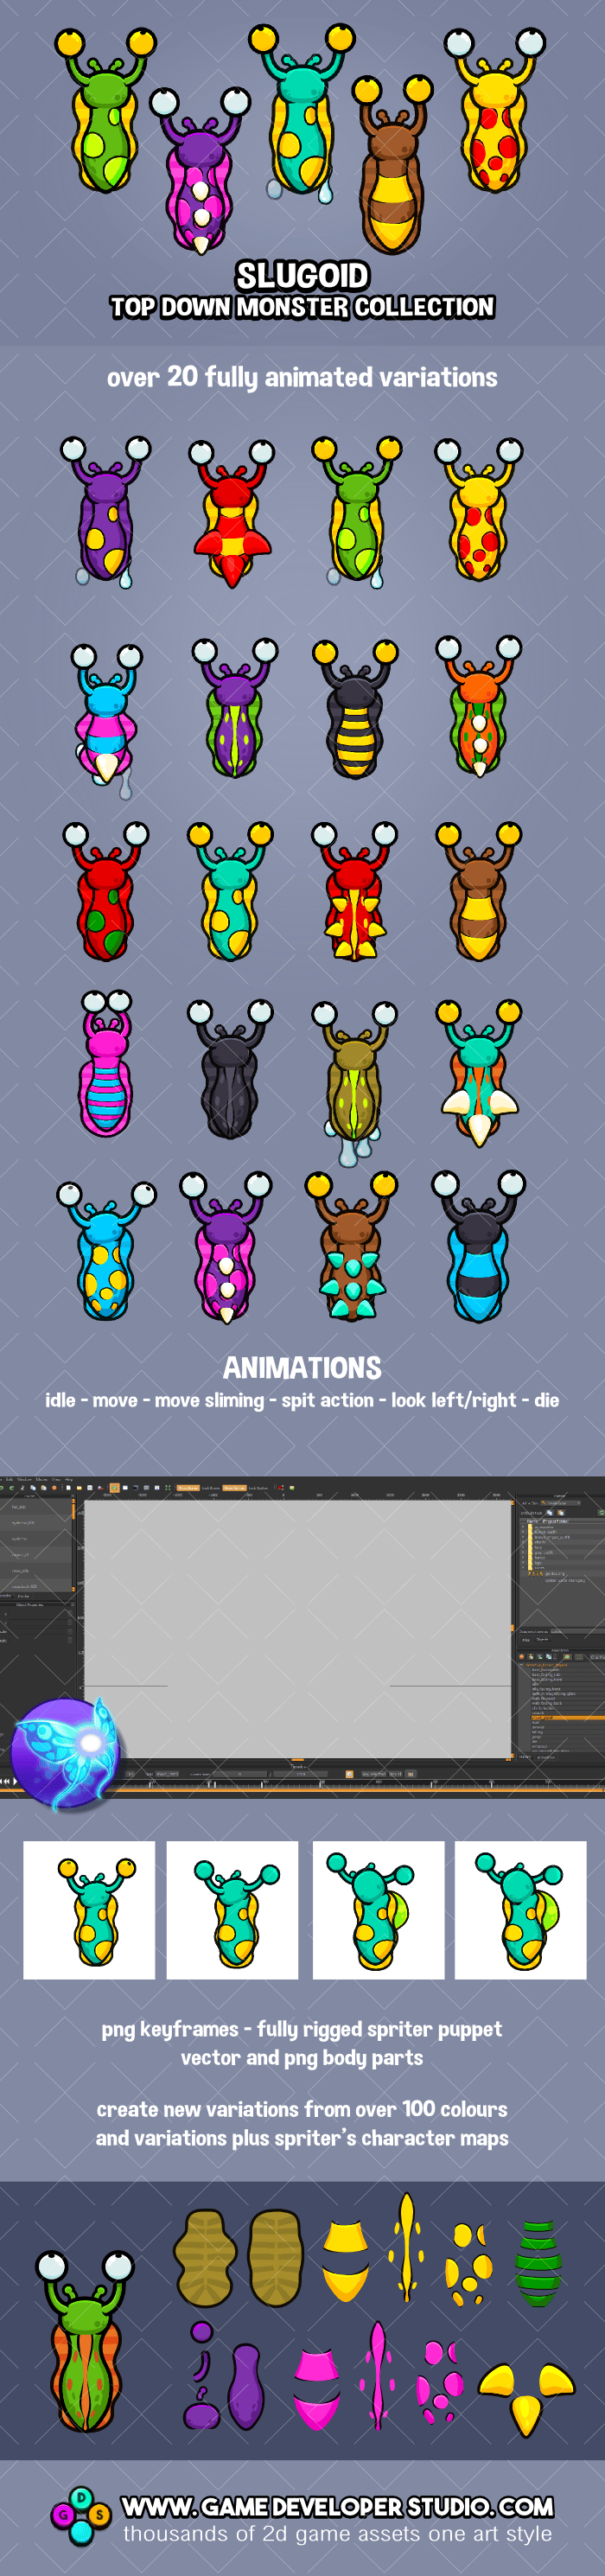Select the orange slug with white spots
The image size is (605, 2576).
pyautogui.click(x=478, y=706)
